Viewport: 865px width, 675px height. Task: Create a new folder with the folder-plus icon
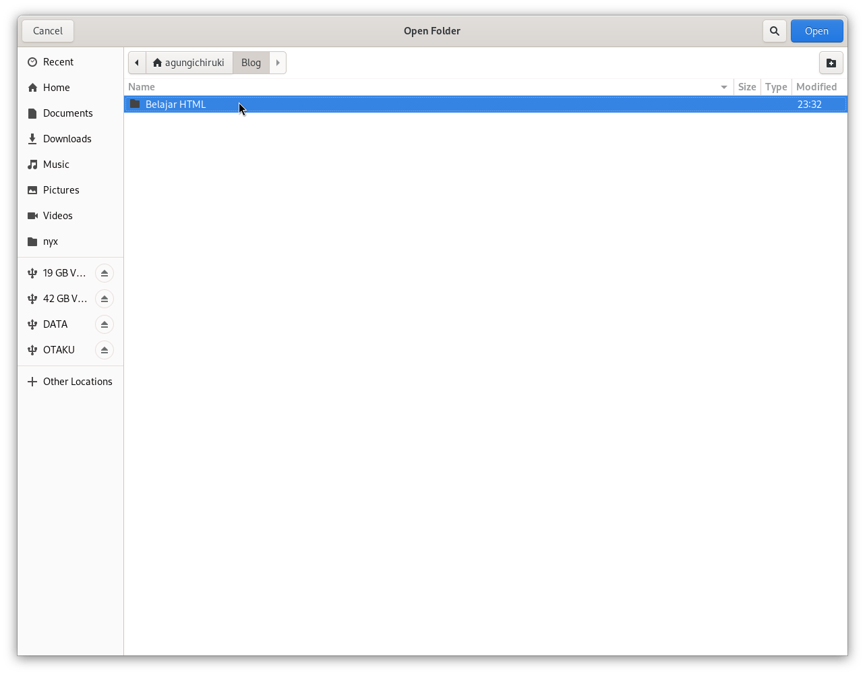831,63
